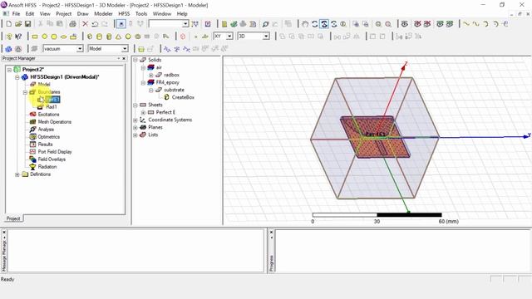Open the Draw menu
532x299 pixels.
click(x=83, y=14)
